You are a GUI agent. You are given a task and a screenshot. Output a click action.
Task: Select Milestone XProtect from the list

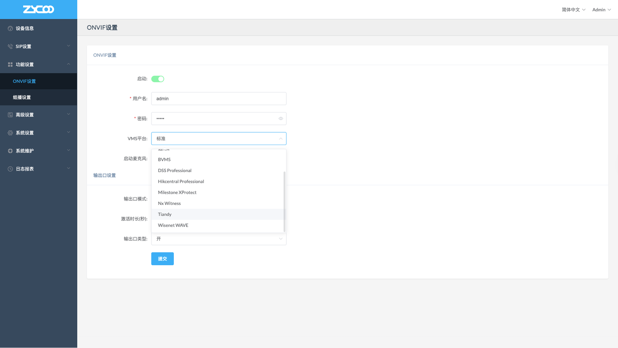coord(177,193)
